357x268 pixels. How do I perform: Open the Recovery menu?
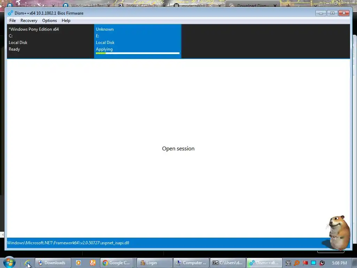click(29, 21)
